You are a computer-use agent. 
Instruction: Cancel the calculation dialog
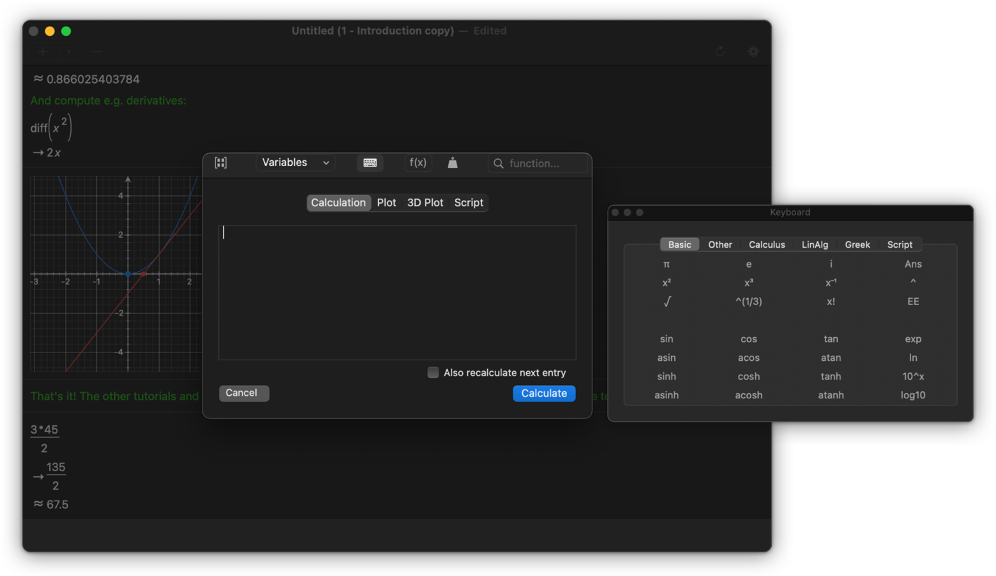(243, 393)
